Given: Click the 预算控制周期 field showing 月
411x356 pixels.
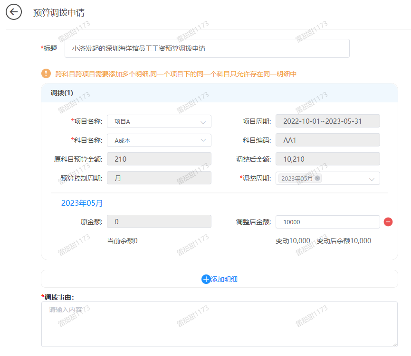Looking at the screenshot, I should 159,178.
